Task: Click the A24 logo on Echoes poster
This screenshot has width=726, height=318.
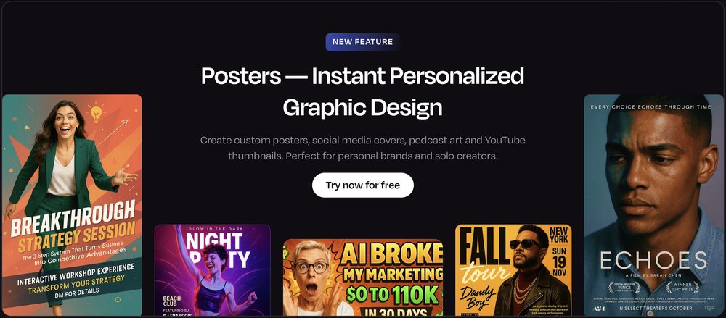Action: [599, 307]
